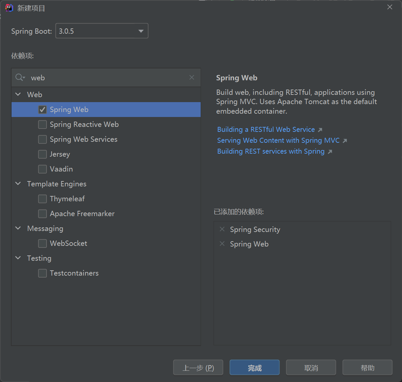The image size is (402, 382).
Task: Click the Template Engines category label
Action: pyautogui.click(x=56, y=184)
